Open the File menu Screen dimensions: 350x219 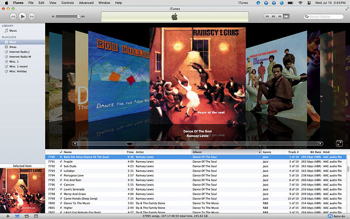[31, 3]
